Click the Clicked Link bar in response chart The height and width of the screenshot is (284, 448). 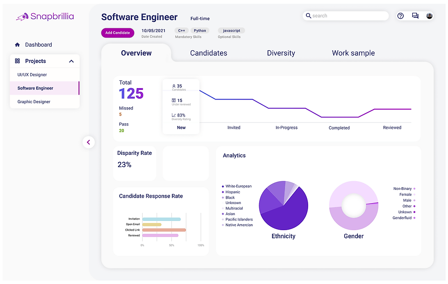164,230
